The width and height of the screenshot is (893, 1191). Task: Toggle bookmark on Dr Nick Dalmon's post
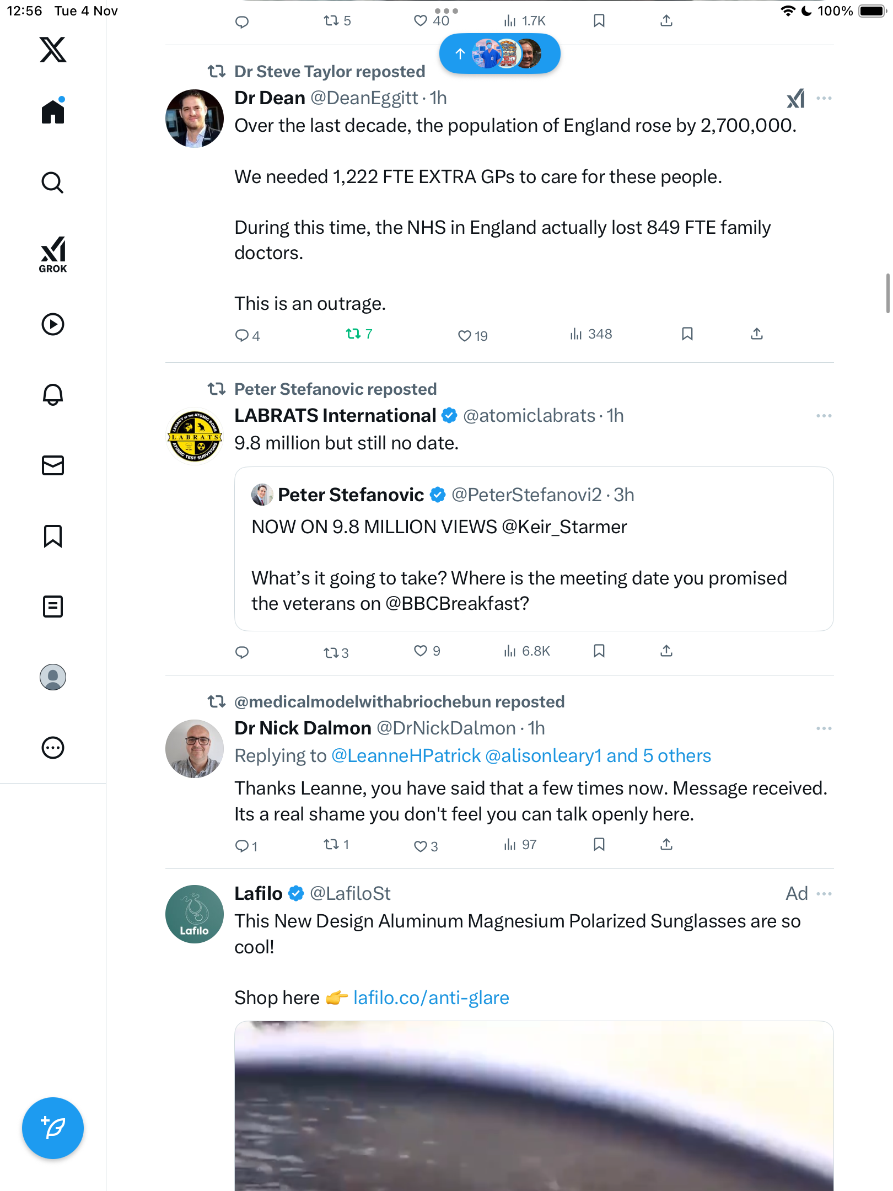click(x=599, y=845)
